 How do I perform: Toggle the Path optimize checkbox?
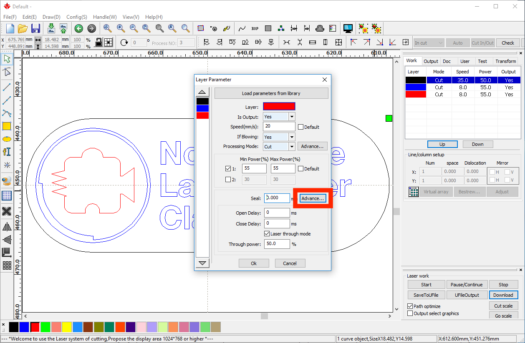[410, 306]
